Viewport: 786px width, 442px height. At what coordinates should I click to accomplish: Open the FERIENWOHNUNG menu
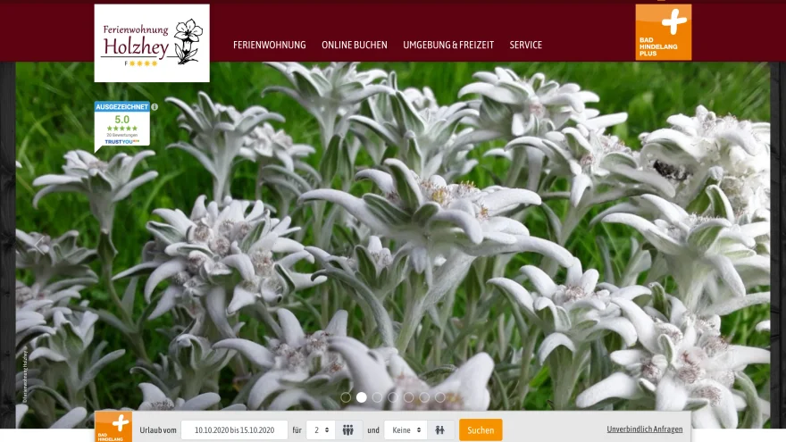[269, 46]
